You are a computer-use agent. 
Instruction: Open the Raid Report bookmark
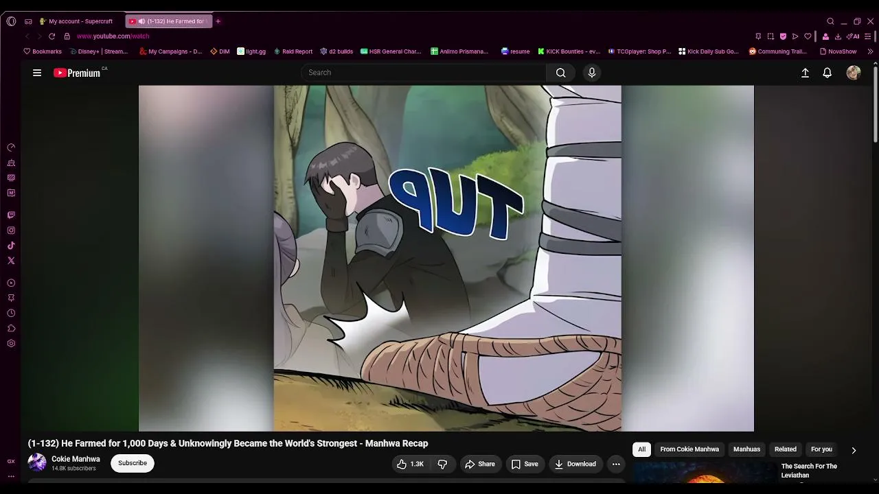pos(293,51)
